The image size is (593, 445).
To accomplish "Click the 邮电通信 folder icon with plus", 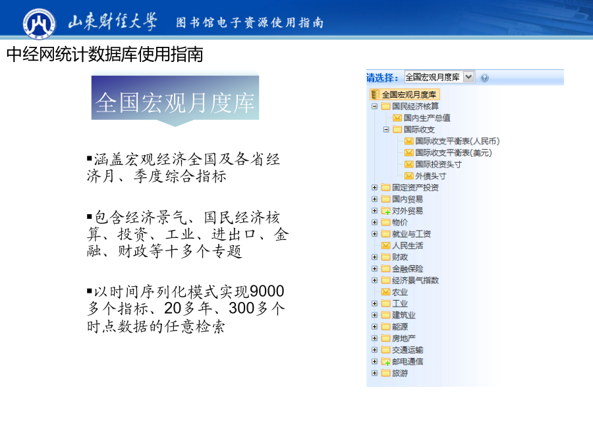I will coord(385,362).
